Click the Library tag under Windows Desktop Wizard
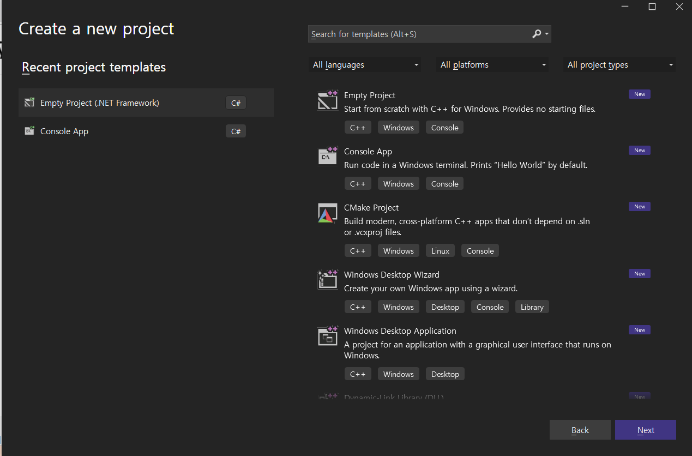 coord(532,307)
